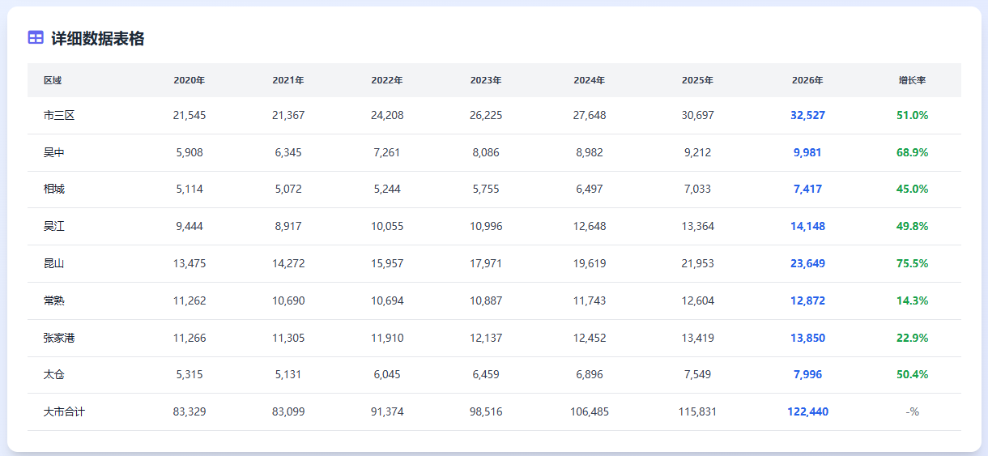This screenshot has height=456, width=988.
Task: Click the table icon beside 详细数据表格
Action: [x=36, y=37]
